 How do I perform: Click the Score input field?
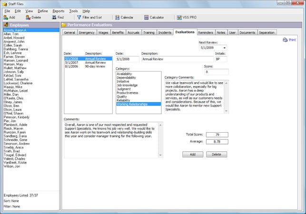[x=217, y=72]
